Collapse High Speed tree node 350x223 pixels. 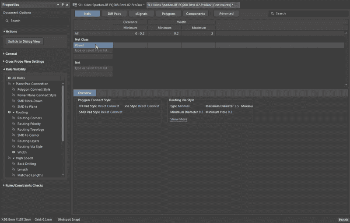pyautogui.click(x=14, y=158)
